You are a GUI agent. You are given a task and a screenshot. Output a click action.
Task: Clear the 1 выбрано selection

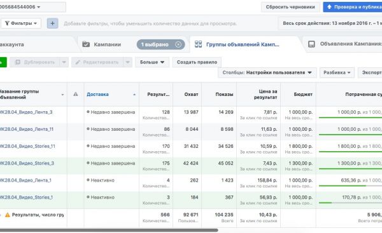tap(178, 44)
